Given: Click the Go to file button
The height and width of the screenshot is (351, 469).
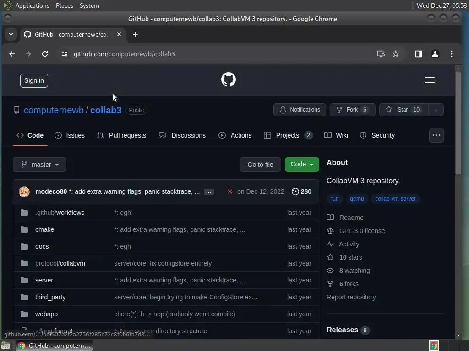Looking at the screenshot, I should [260, 165].
